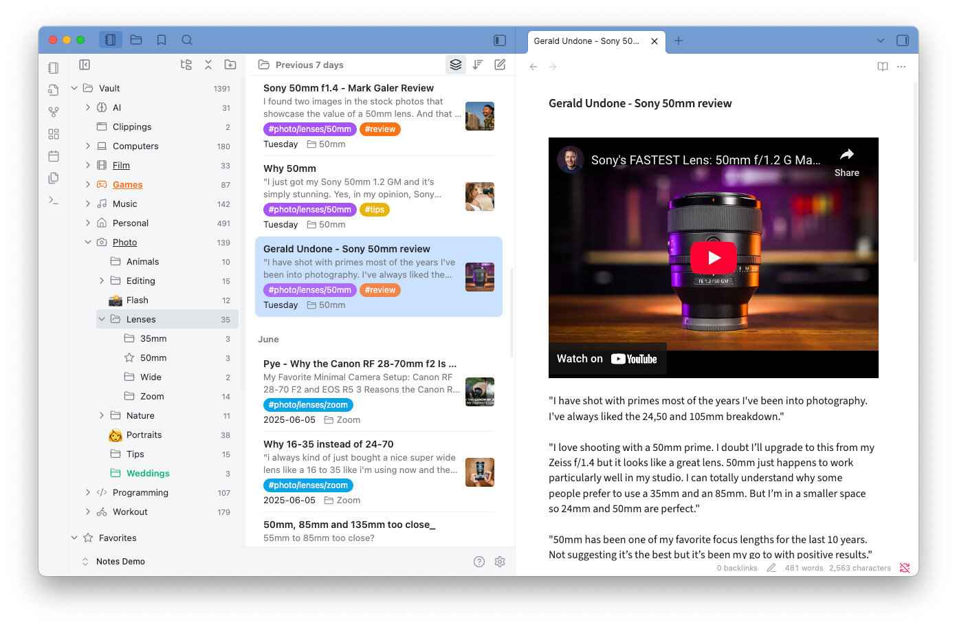
Task: Toggle the right sidebar panel
Action: pyautogui.click(x=903, y=41)
